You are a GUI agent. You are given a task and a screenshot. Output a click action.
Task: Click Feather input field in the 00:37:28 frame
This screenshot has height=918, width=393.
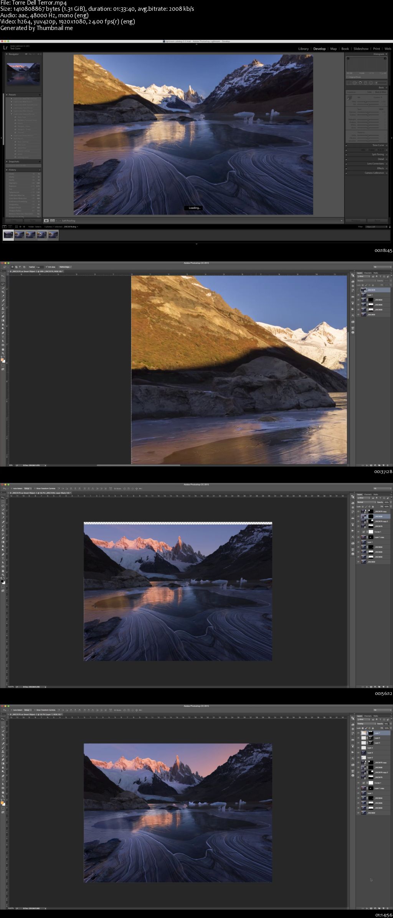click(x=40, y=267)
